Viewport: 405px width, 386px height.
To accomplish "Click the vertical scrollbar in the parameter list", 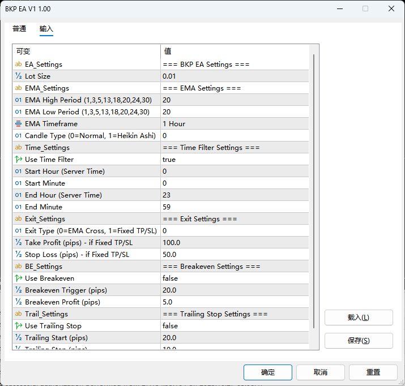I will click(314, 192).
